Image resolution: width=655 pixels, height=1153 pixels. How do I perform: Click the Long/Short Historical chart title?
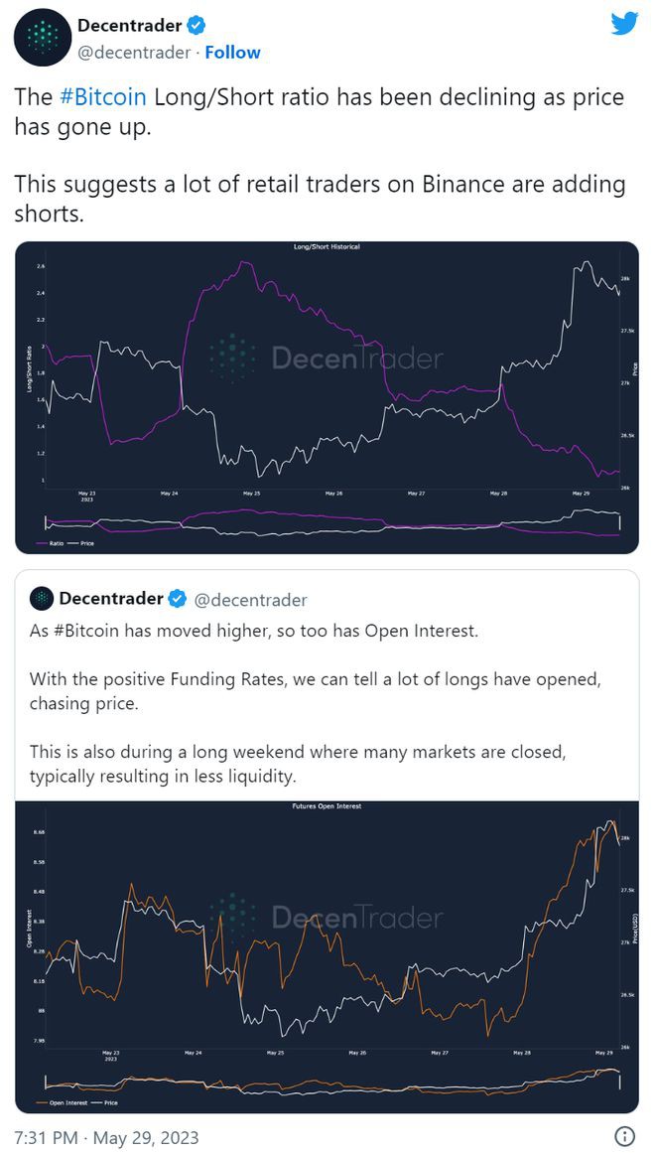[327, 245]
